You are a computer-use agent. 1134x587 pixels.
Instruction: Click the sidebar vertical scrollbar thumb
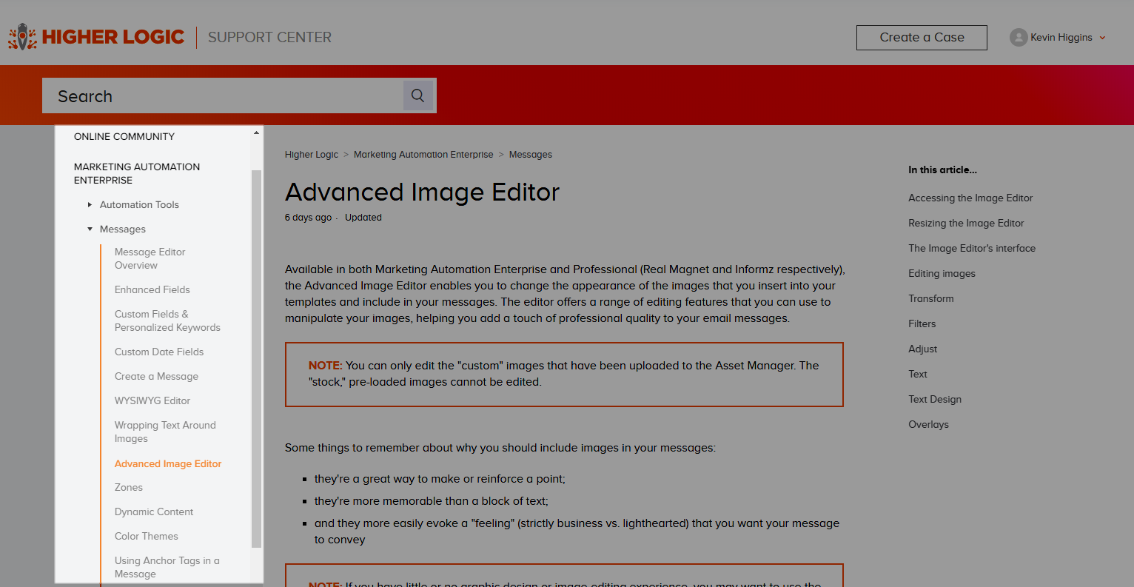256,358
